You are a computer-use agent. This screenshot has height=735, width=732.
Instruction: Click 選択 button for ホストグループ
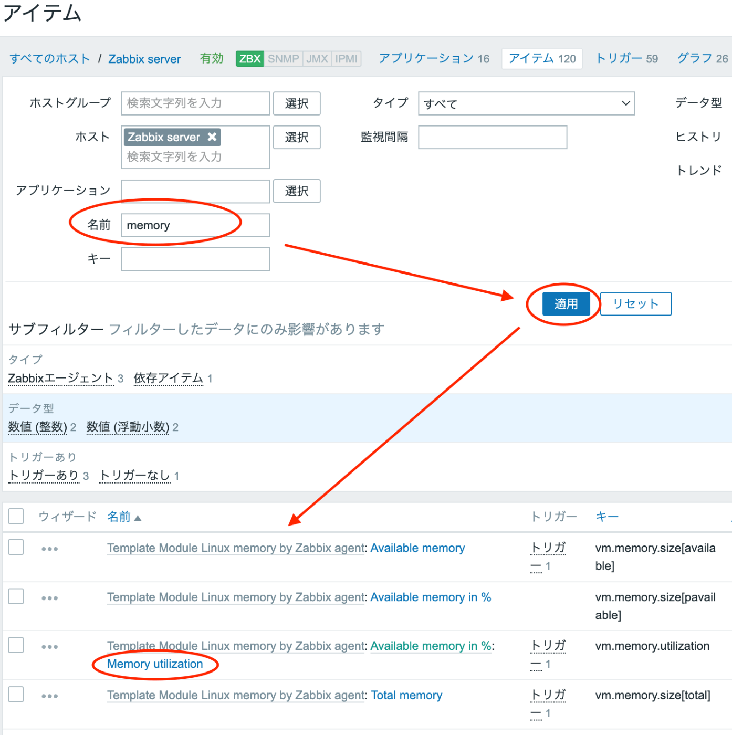(297, 103)
